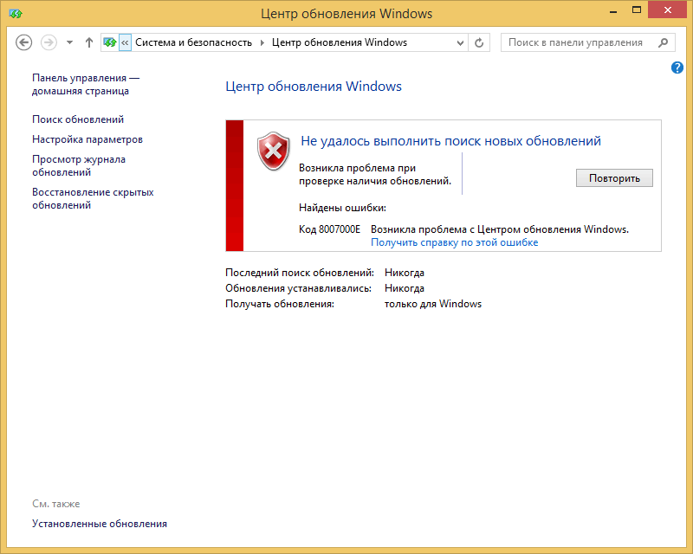Click the Не удалось выполнить поиск heading

click(450, 141)
